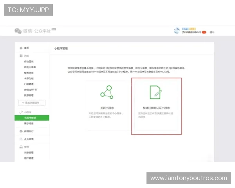The width and height of the screenshot is (235, 188).
Task: Click the WeChat logo icon in header
Action: (18, 31)
